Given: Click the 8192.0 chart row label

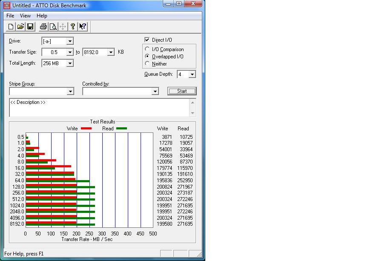Looking at the screenshot, I should click(17, 224).
